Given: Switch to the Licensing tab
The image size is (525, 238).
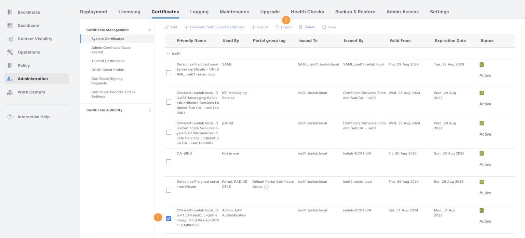Looking at the screenshot, I should [x=129, y=12].
